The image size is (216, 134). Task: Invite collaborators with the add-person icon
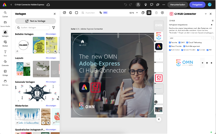(x=138, y=5)
